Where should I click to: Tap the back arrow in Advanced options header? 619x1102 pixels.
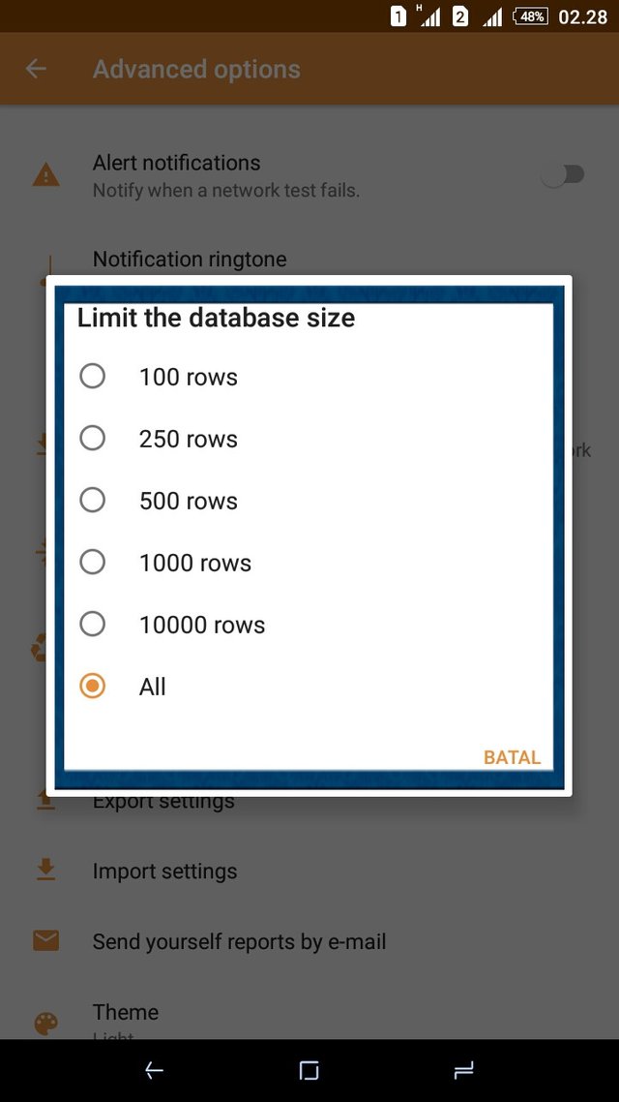coord(36,69)
